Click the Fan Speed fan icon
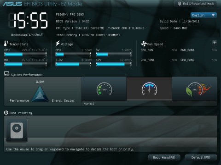221x165 pixels. [144, 44]
